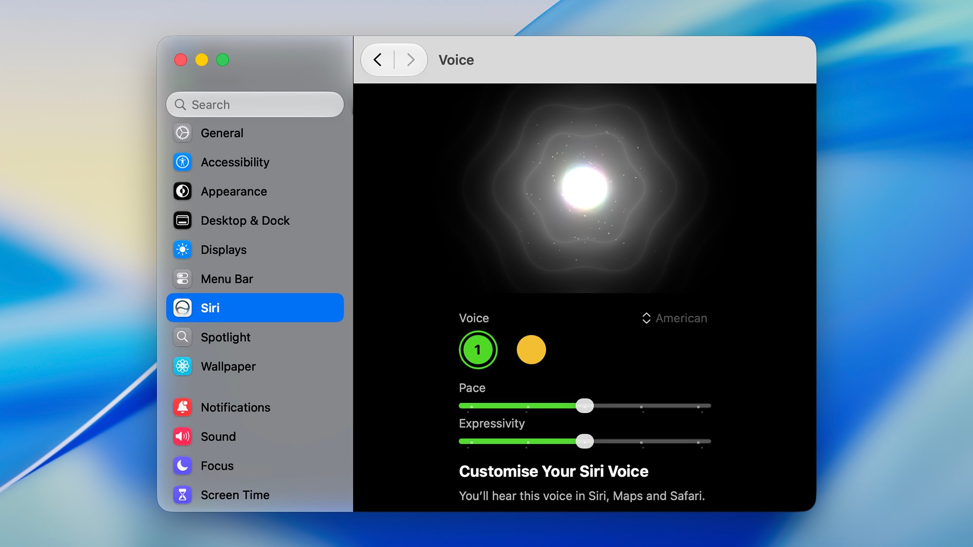The height and width of the screenshot is (547, 973).
Task: Click the Menu Bar label
Action: (x=227, y=279)
